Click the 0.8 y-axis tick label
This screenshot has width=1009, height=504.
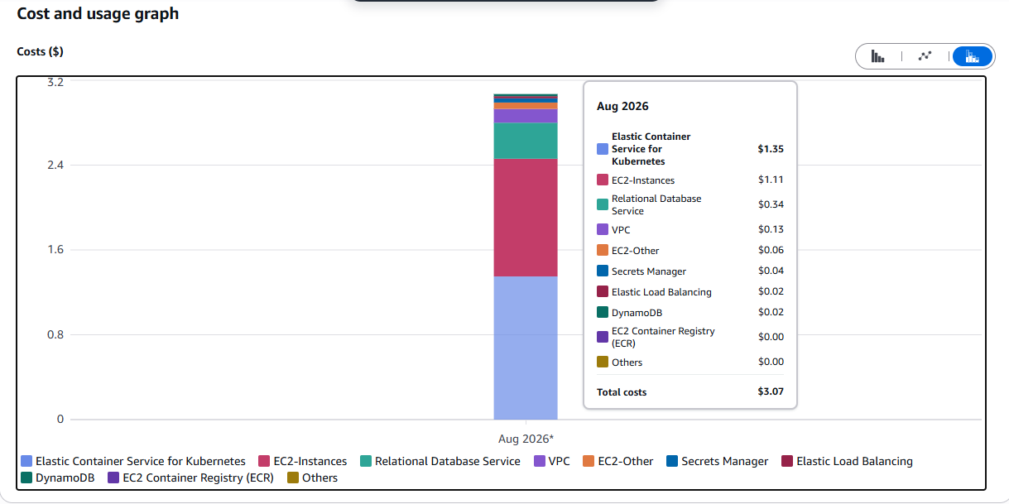pyautogui.click(x=55, y=335)
